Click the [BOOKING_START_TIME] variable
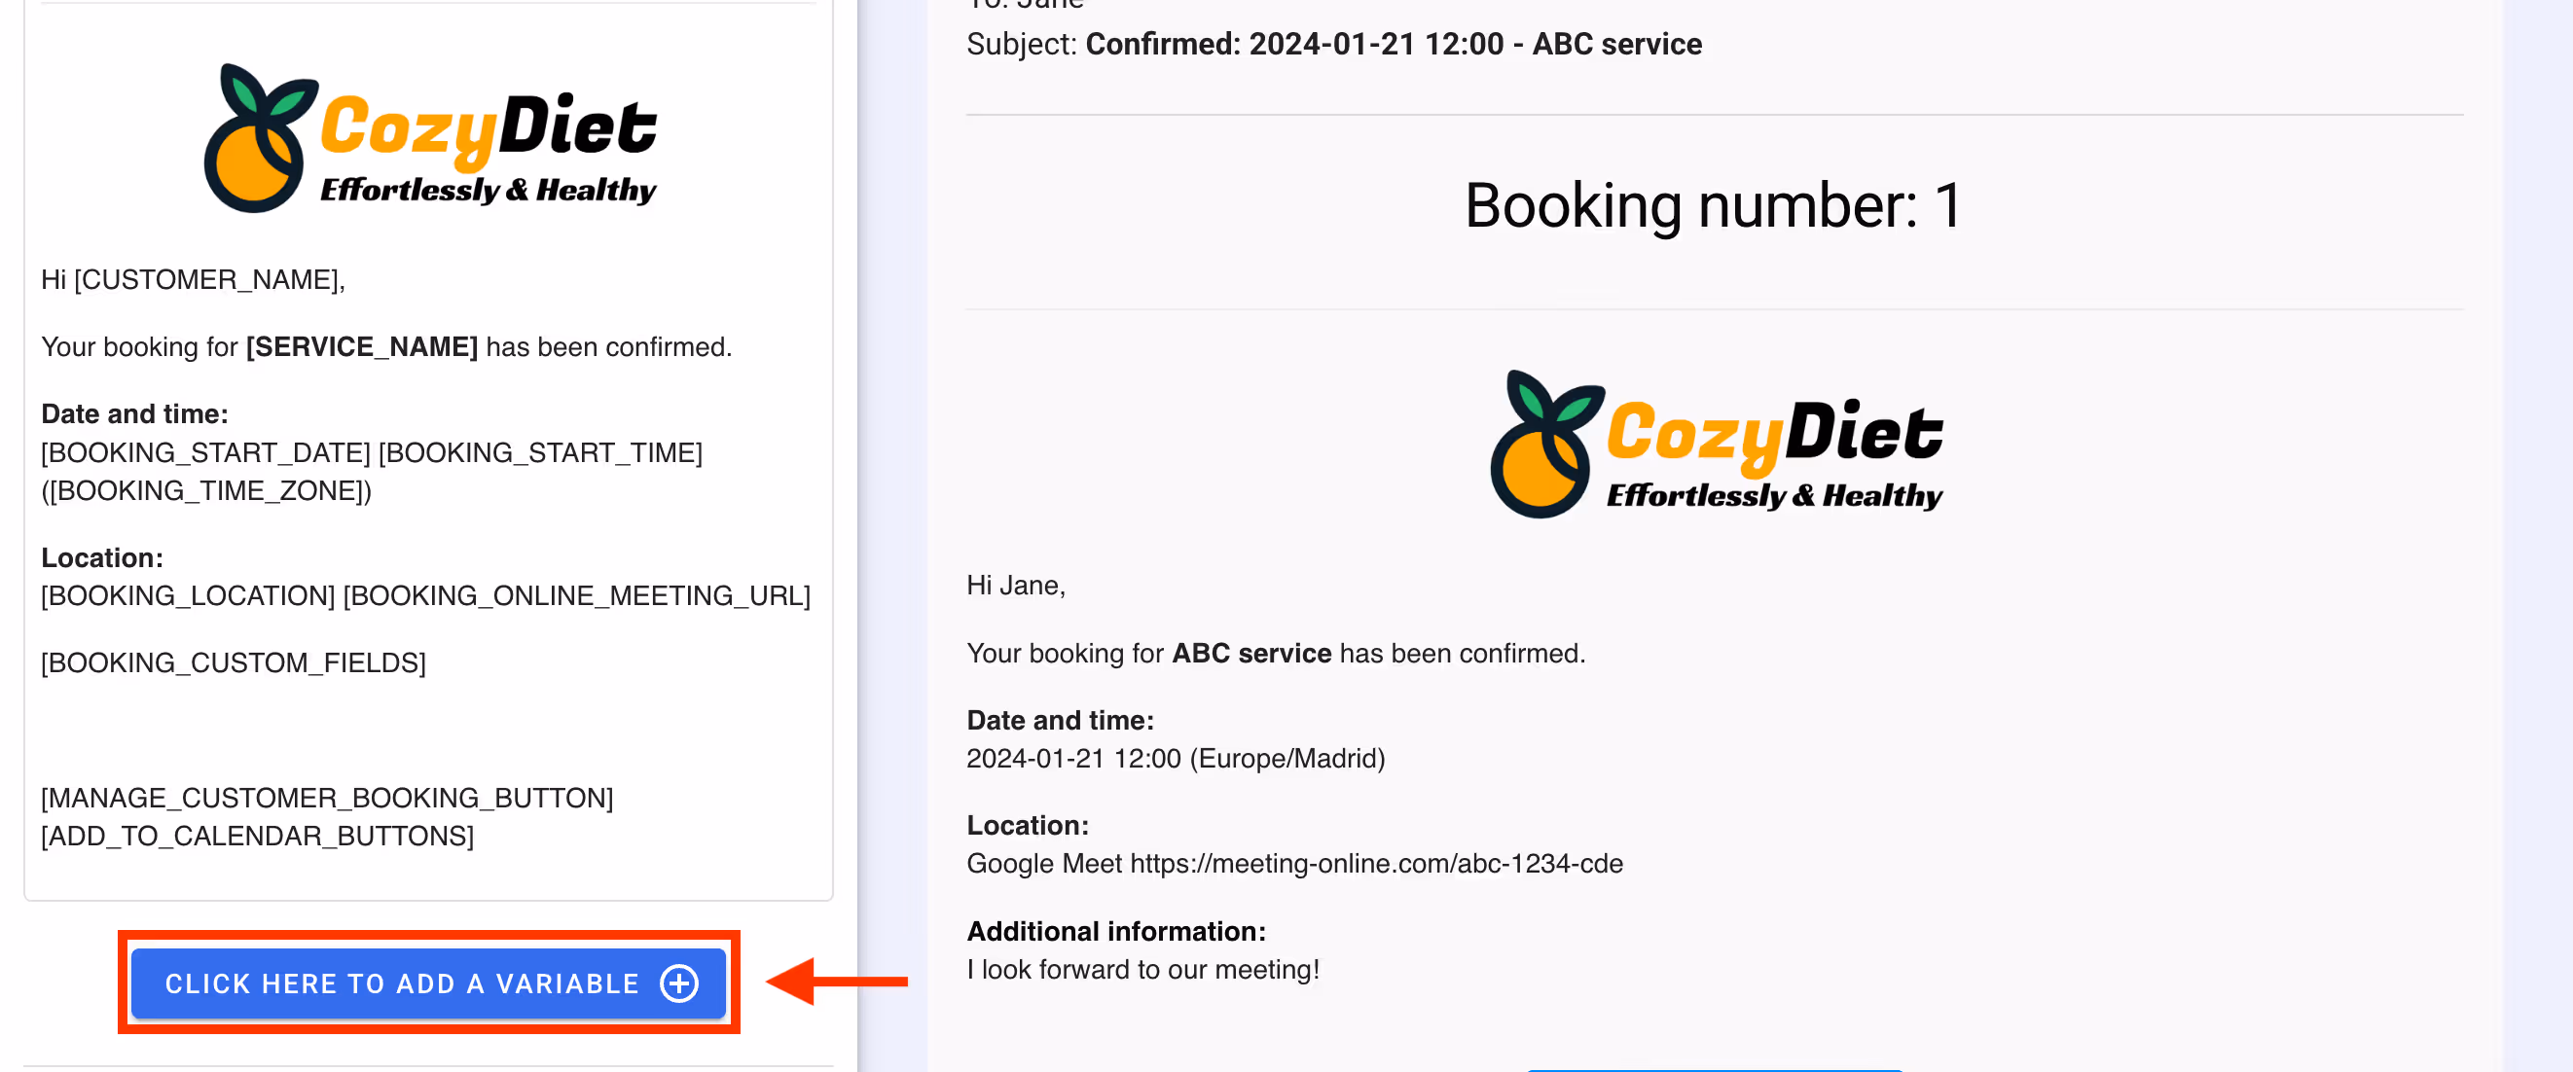This screenshot has width=2573, height=1072. (540, 452)
